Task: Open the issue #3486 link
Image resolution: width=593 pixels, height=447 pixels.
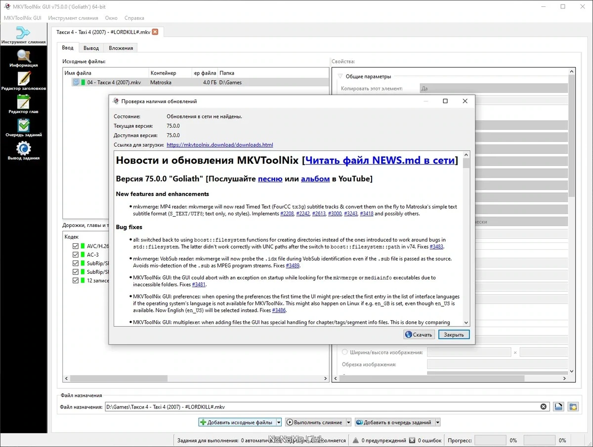Action: 279,310
